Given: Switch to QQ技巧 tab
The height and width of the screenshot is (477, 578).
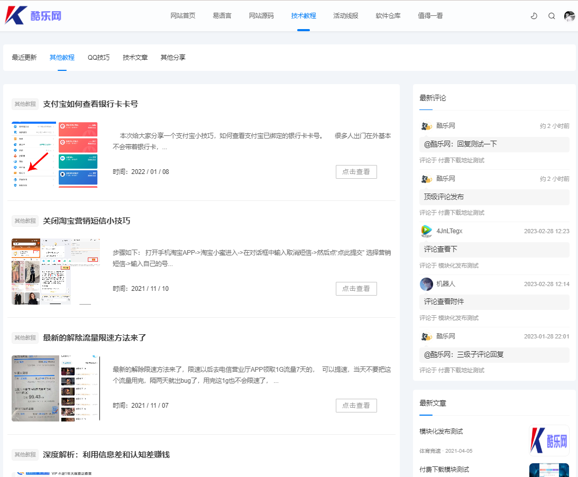Looking at the screenshot, I should 98,57.
